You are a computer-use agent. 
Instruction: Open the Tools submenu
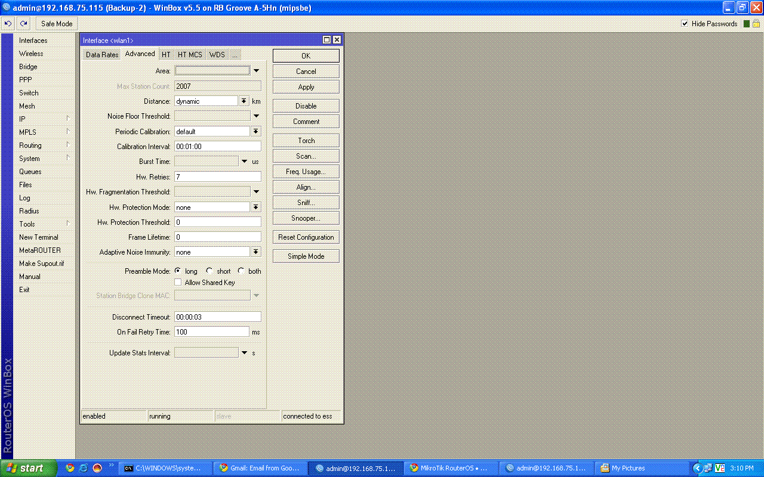coord(44,224)
